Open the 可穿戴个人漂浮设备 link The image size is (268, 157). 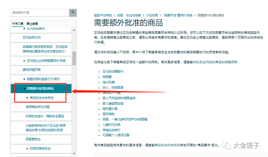click(116, 135)
